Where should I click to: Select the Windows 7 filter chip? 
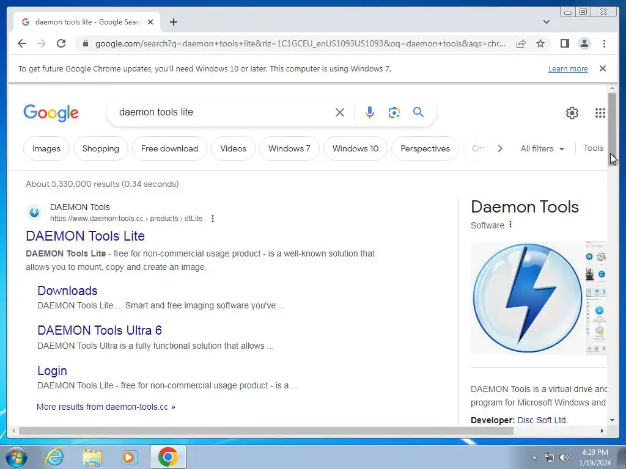289,148
